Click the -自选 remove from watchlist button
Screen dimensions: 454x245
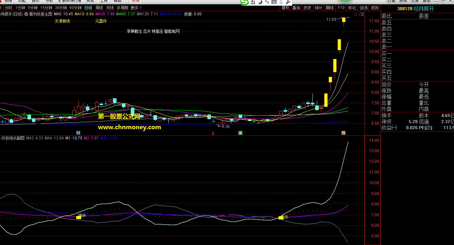click(363, 8)
